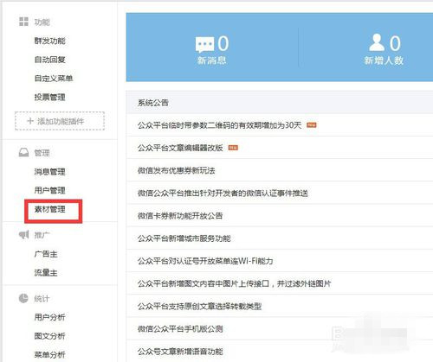This screenshot has width=433, height=362.
Task: Open 自定义菜单 menu item
Action: point(54,79)
